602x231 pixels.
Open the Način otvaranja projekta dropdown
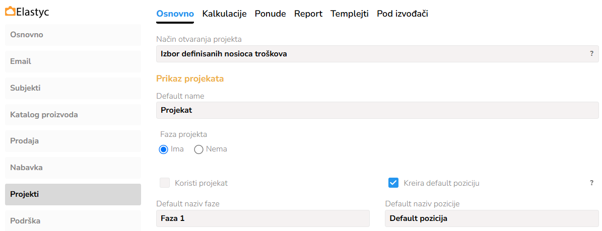(x=373, y=54)
